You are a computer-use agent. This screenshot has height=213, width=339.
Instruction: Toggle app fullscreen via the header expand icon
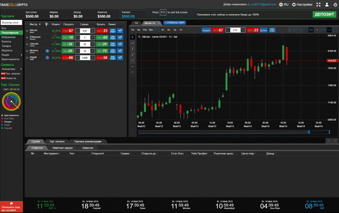pos(319,4)
